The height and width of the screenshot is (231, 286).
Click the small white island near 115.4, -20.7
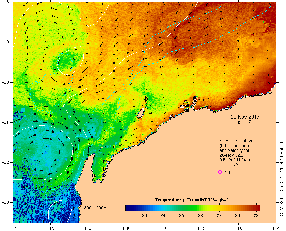pos(140,113)
